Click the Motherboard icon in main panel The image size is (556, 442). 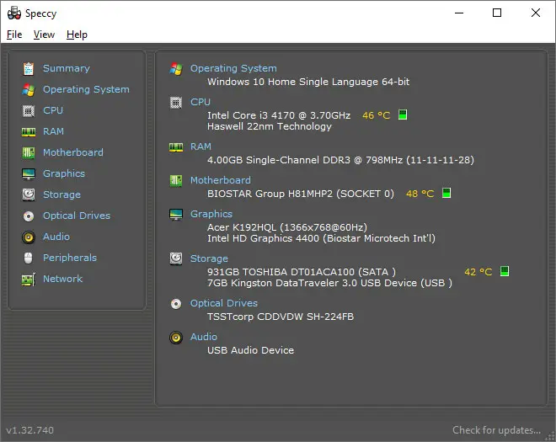coord(176,181)
